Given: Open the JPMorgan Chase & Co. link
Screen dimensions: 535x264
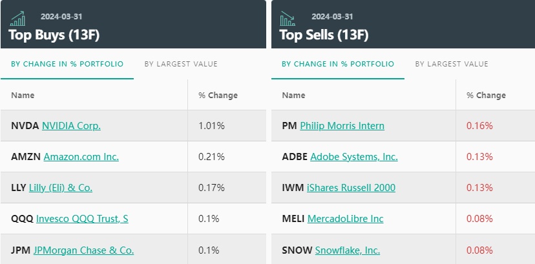Looking at the screenshot, I should pyautogui.click(x=83, y=250).
